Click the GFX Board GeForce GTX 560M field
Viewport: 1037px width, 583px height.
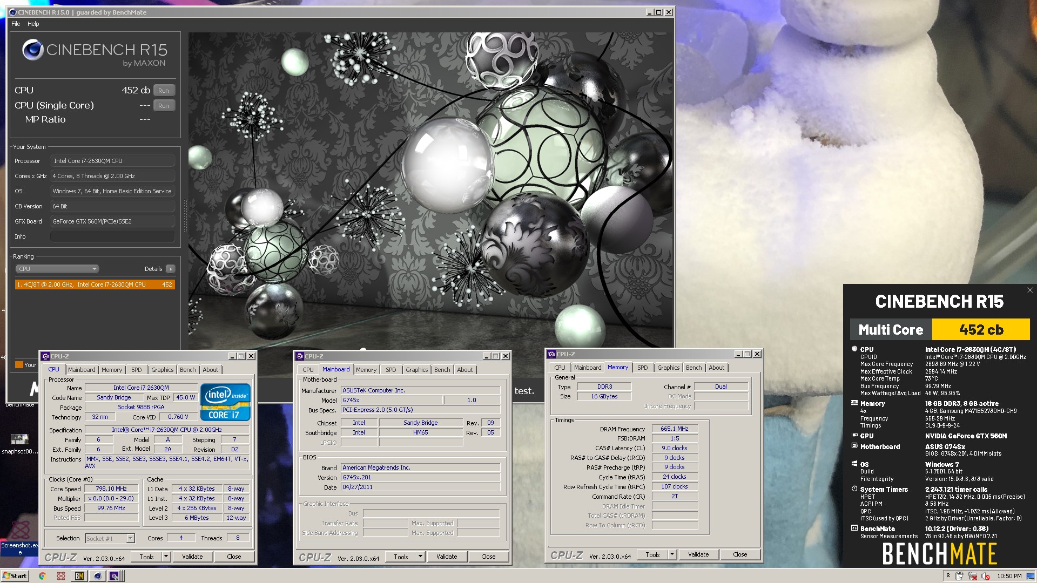pos(112,221)
